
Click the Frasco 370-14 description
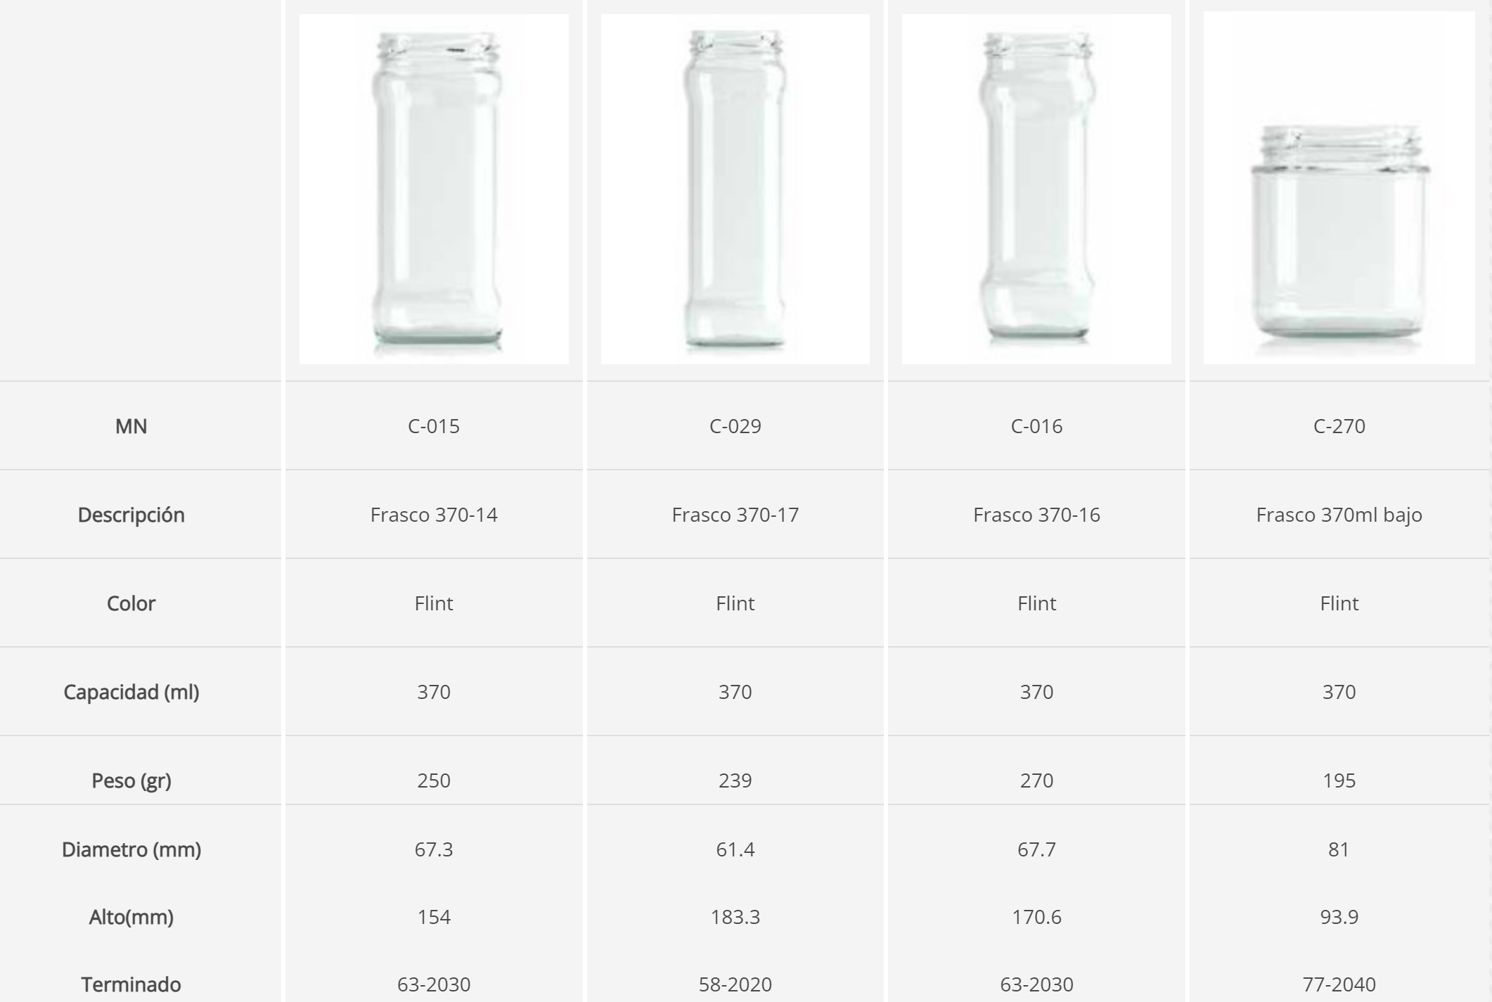coord(434,515)
